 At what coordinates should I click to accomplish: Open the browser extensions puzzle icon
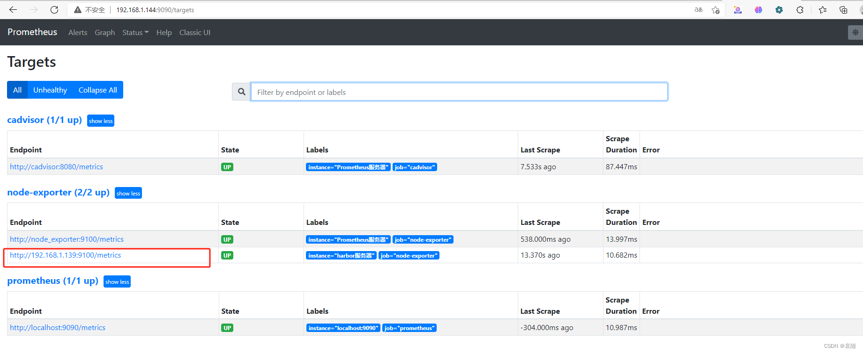[x=800, y=10]
